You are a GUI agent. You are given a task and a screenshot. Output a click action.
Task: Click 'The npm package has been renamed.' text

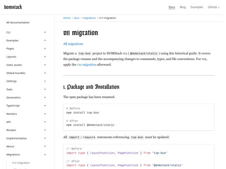point(89,97)
